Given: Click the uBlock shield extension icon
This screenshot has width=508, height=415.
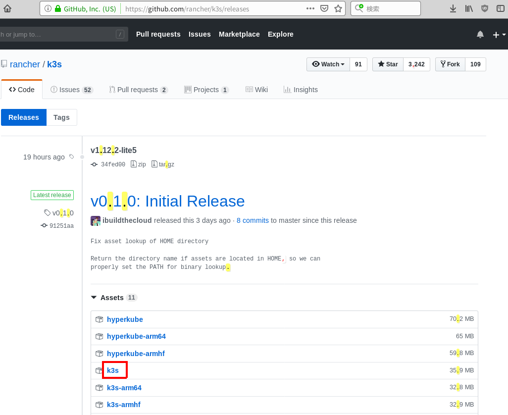Looking at the screenshot, I should [485, 9].
